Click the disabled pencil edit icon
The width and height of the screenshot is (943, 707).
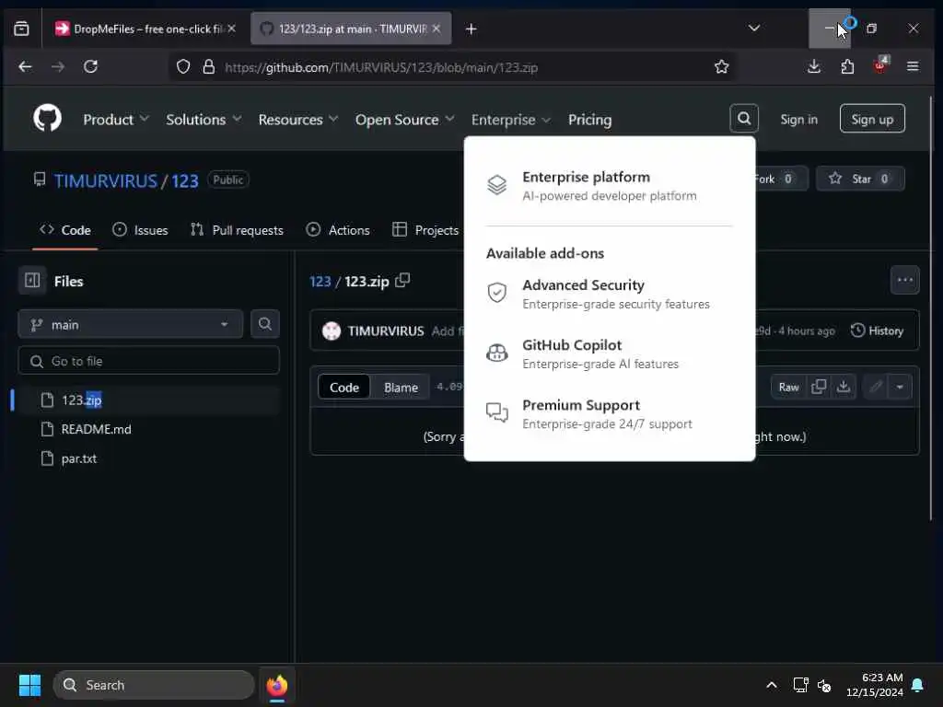click(x=876, y=387)
